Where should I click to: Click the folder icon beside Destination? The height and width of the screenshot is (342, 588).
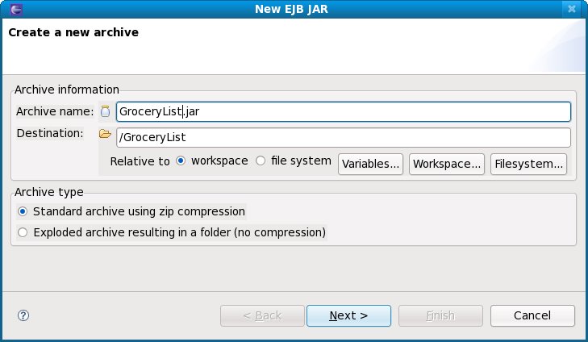[x=105, y=134]
